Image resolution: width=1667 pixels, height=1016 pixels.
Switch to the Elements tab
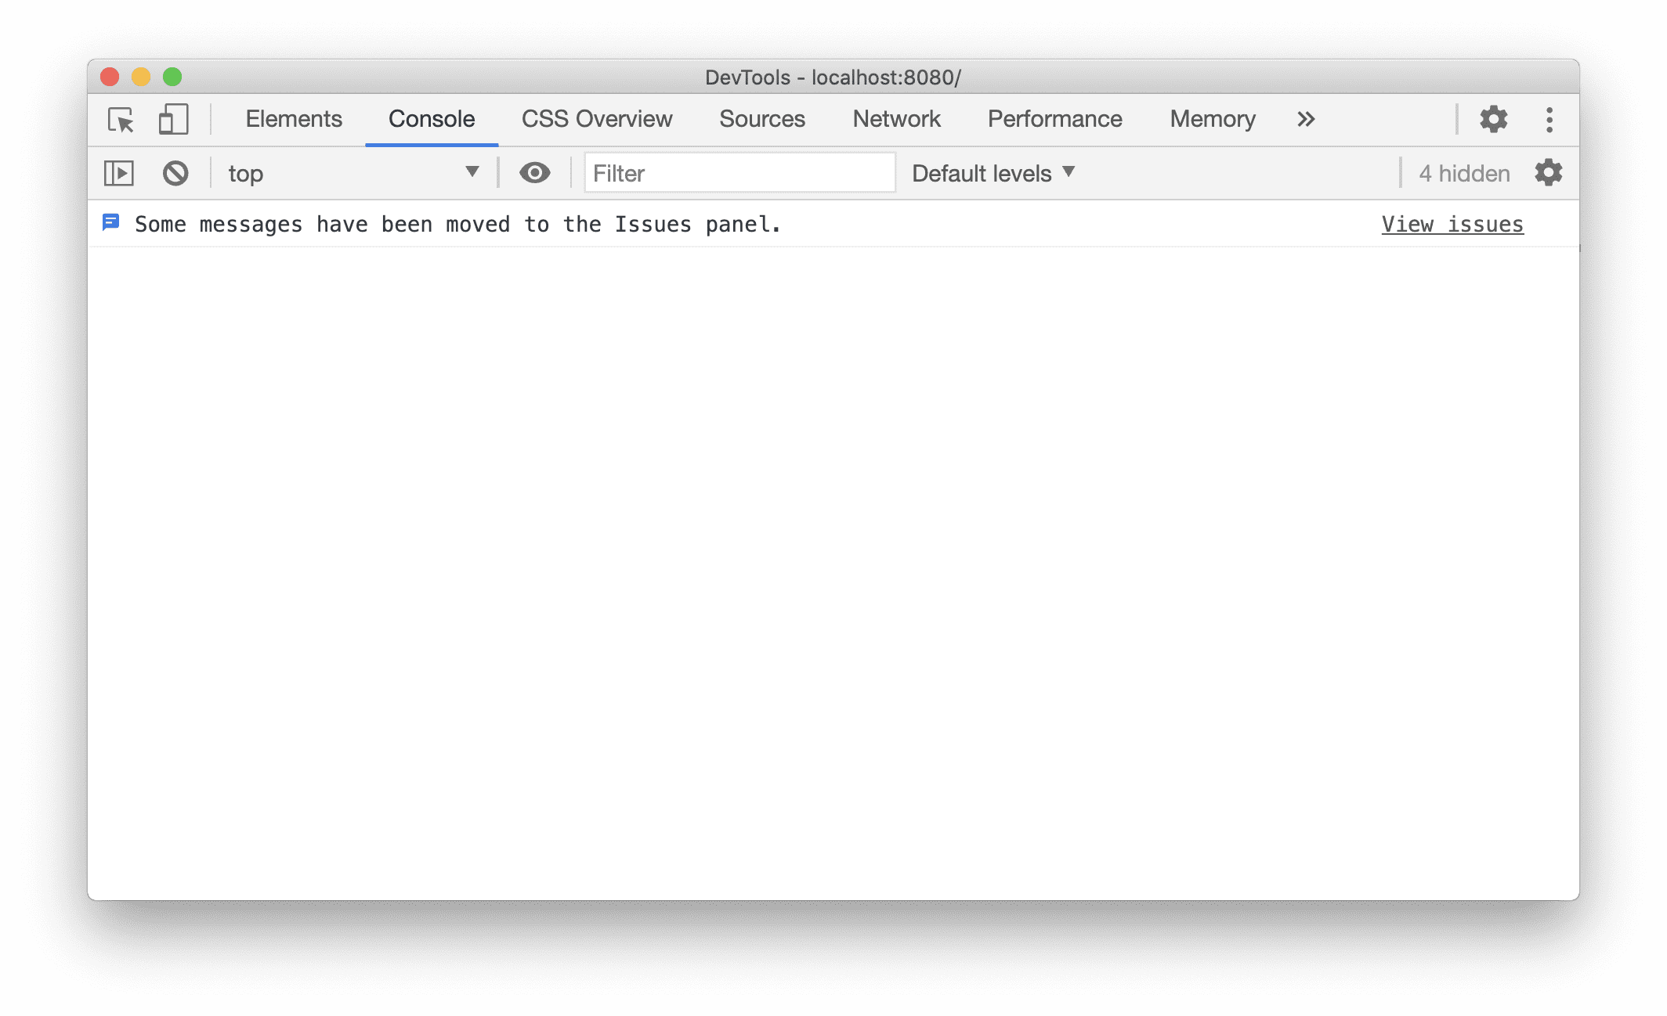[x=293, y=117]
